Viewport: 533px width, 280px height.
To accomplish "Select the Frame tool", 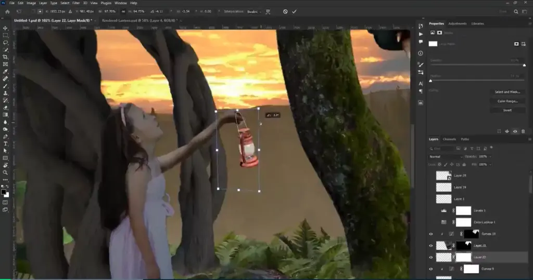I will click(5, 64).
